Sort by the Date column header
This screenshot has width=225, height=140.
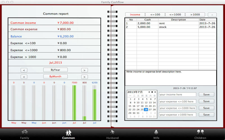207,20
